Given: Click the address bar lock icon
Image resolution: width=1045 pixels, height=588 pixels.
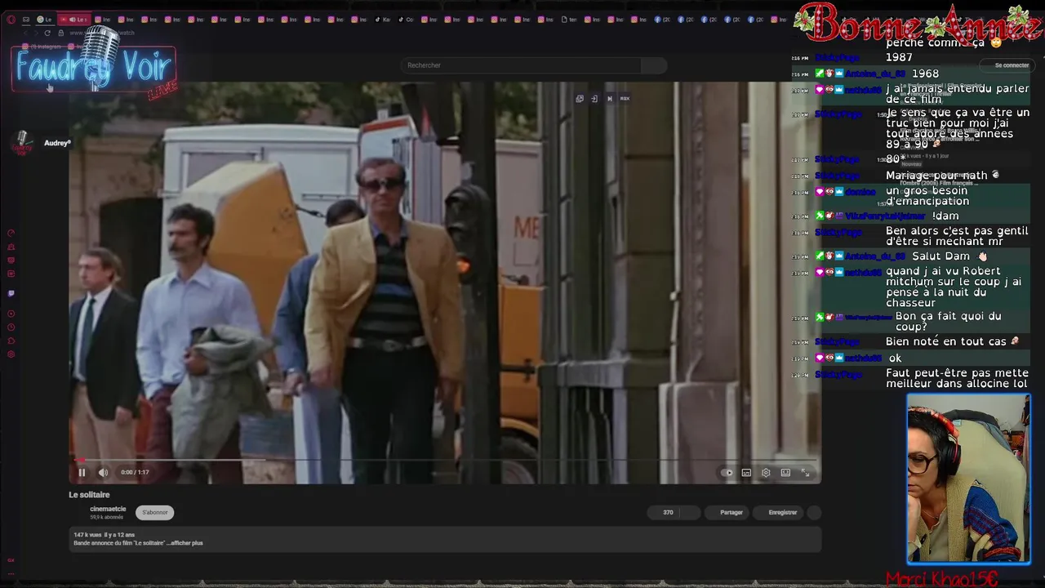Looking at the screenshot, I should [x=60, y=33].
